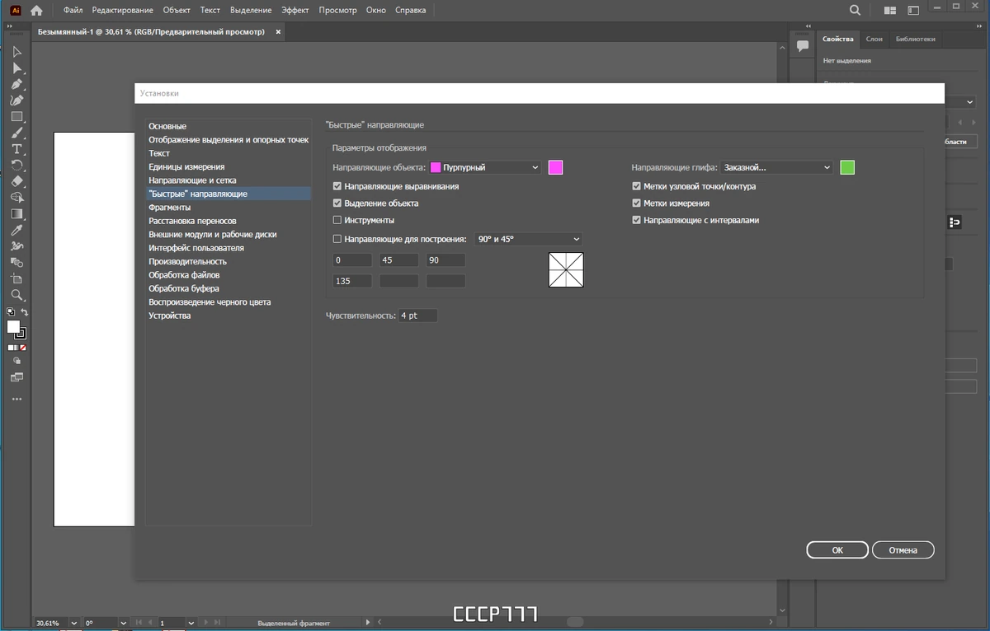Edit the Чувствительность 4 pt field

tap(417, 315)
